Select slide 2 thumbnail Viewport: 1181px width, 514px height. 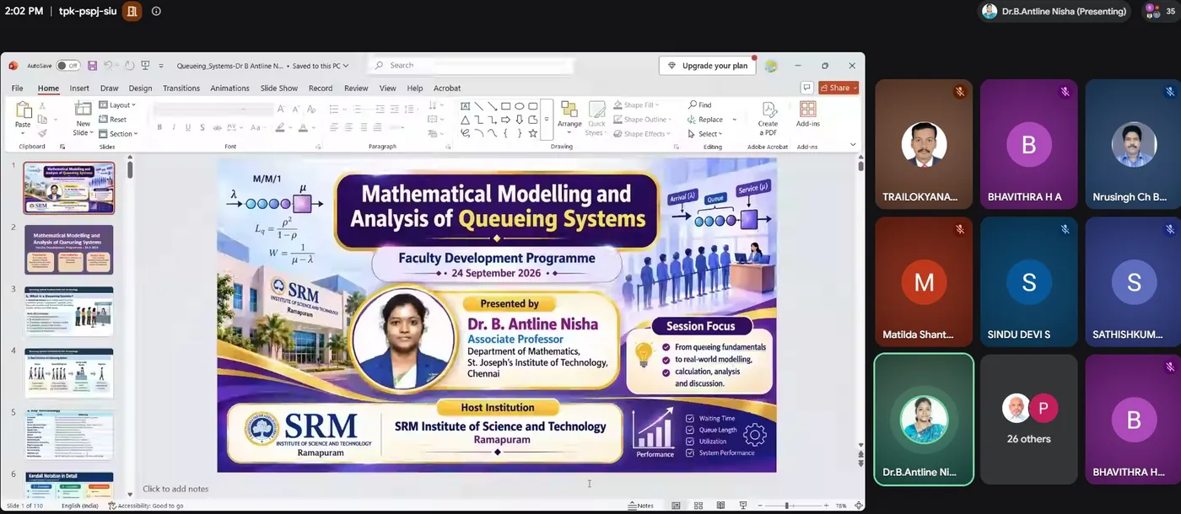click(69, 249)
